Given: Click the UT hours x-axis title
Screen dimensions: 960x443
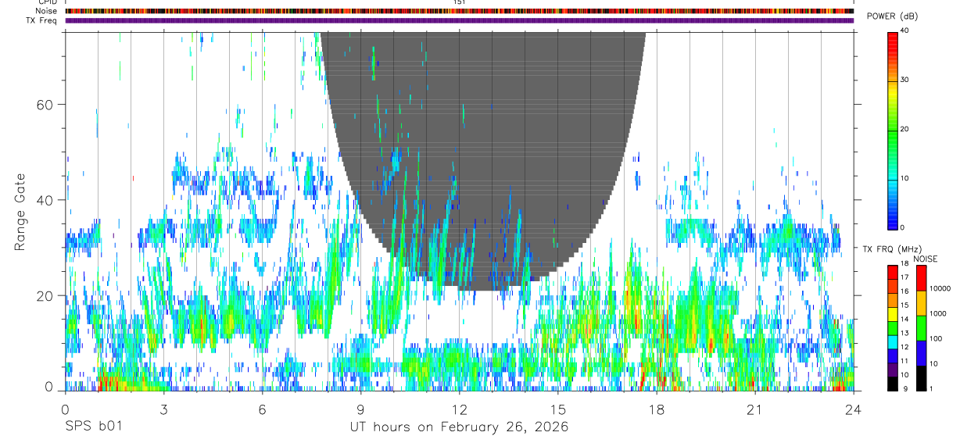Looking at the screenshot, I should click(x=459, y=427).
